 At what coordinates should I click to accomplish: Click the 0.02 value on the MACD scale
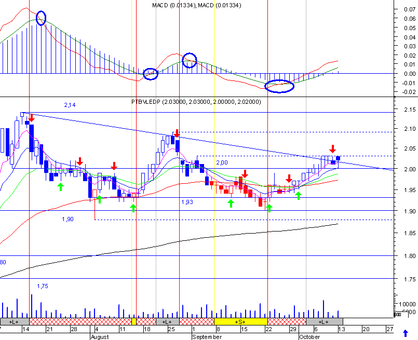click(410, 56)
